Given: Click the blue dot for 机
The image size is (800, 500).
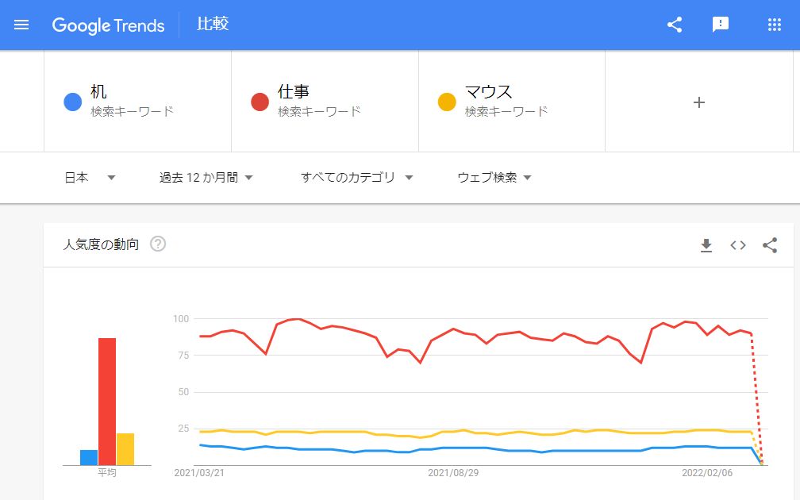Looking at the screenshot, I should coord(73,102).
